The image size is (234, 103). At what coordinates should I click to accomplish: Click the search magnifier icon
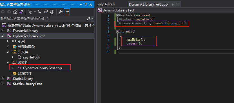tap(88, 19)
